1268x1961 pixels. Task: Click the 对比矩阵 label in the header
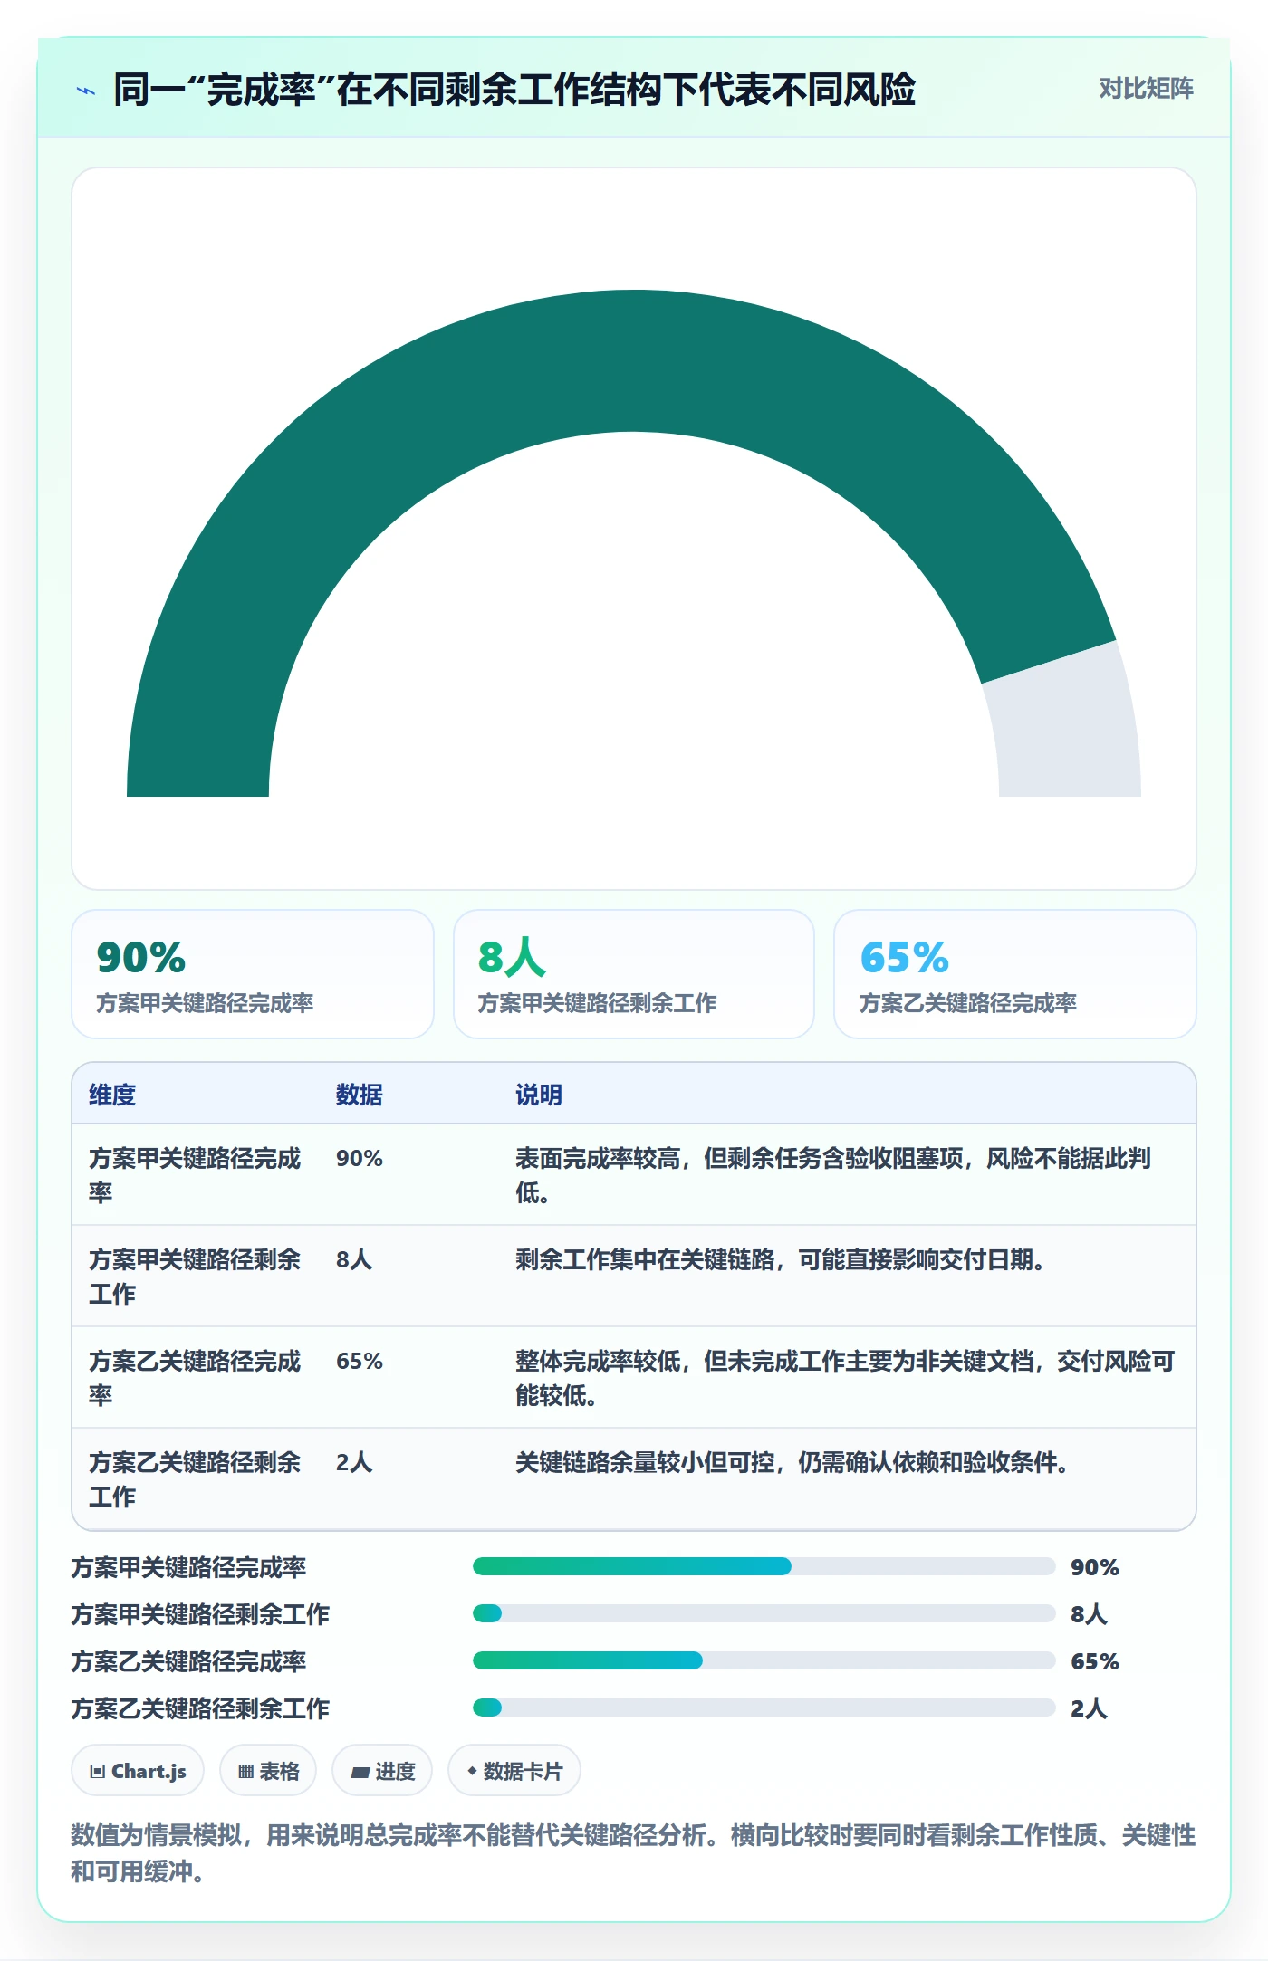click(1146, 89)
